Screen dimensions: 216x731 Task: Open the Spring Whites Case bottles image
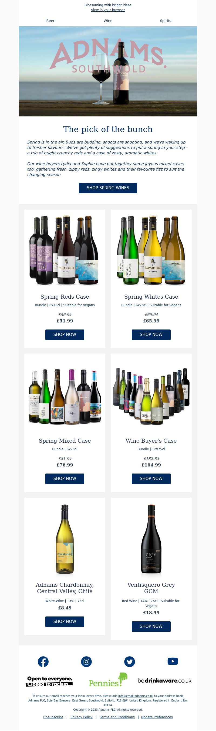(151, 250)
